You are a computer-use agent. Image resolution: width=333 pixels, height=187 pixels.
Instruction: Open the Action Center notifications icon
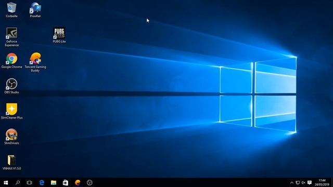pos(310,182)
